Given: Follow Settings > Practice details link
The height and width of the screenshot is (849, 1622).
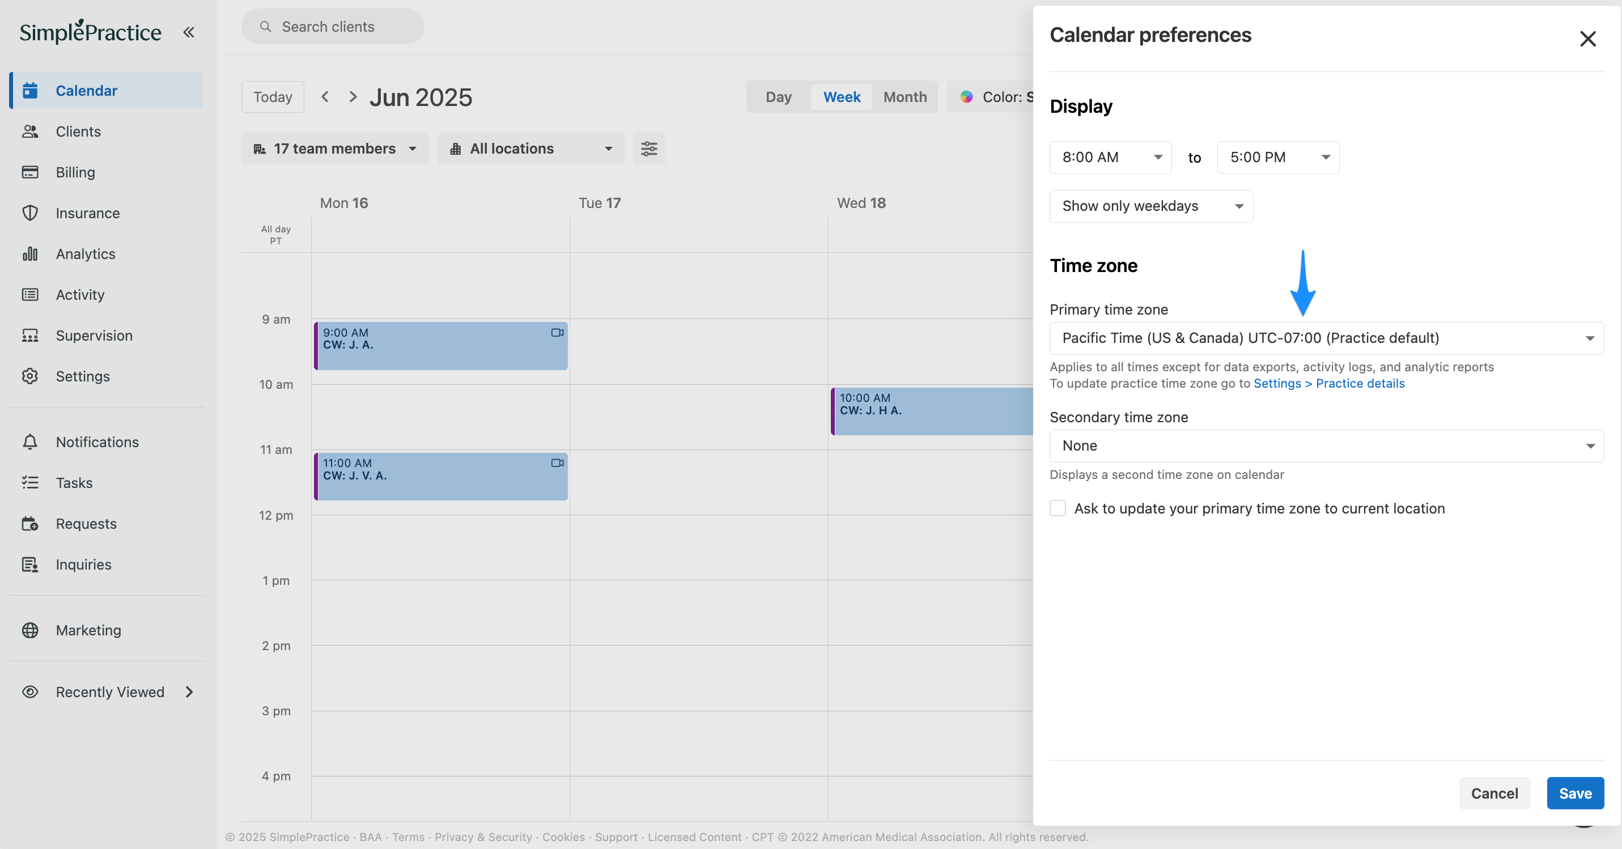Looking at the screenshot, I should coord(1328,384).
